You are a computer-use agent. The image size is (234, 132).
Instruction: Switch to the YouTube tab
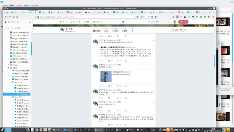tap(88, 12)
